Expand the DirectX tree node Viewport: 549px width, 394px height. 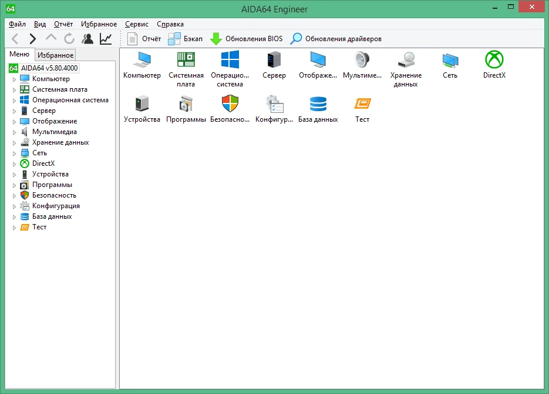click(14, 164)
